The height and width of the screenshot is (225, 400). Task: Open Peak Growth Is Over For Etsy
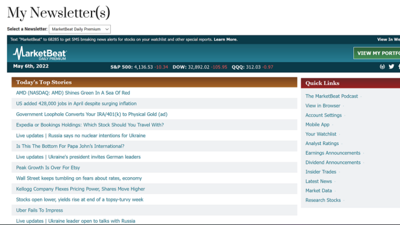[x=48, y=167]
